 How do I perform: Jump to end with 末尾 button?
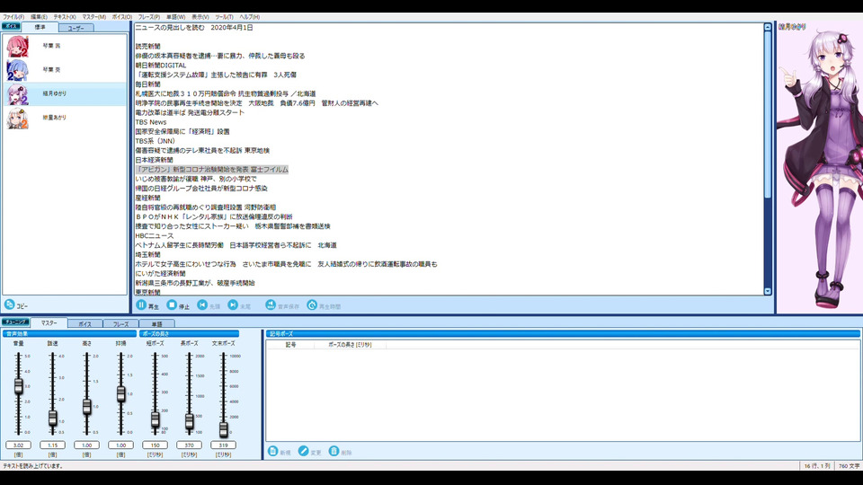[234, 304]
